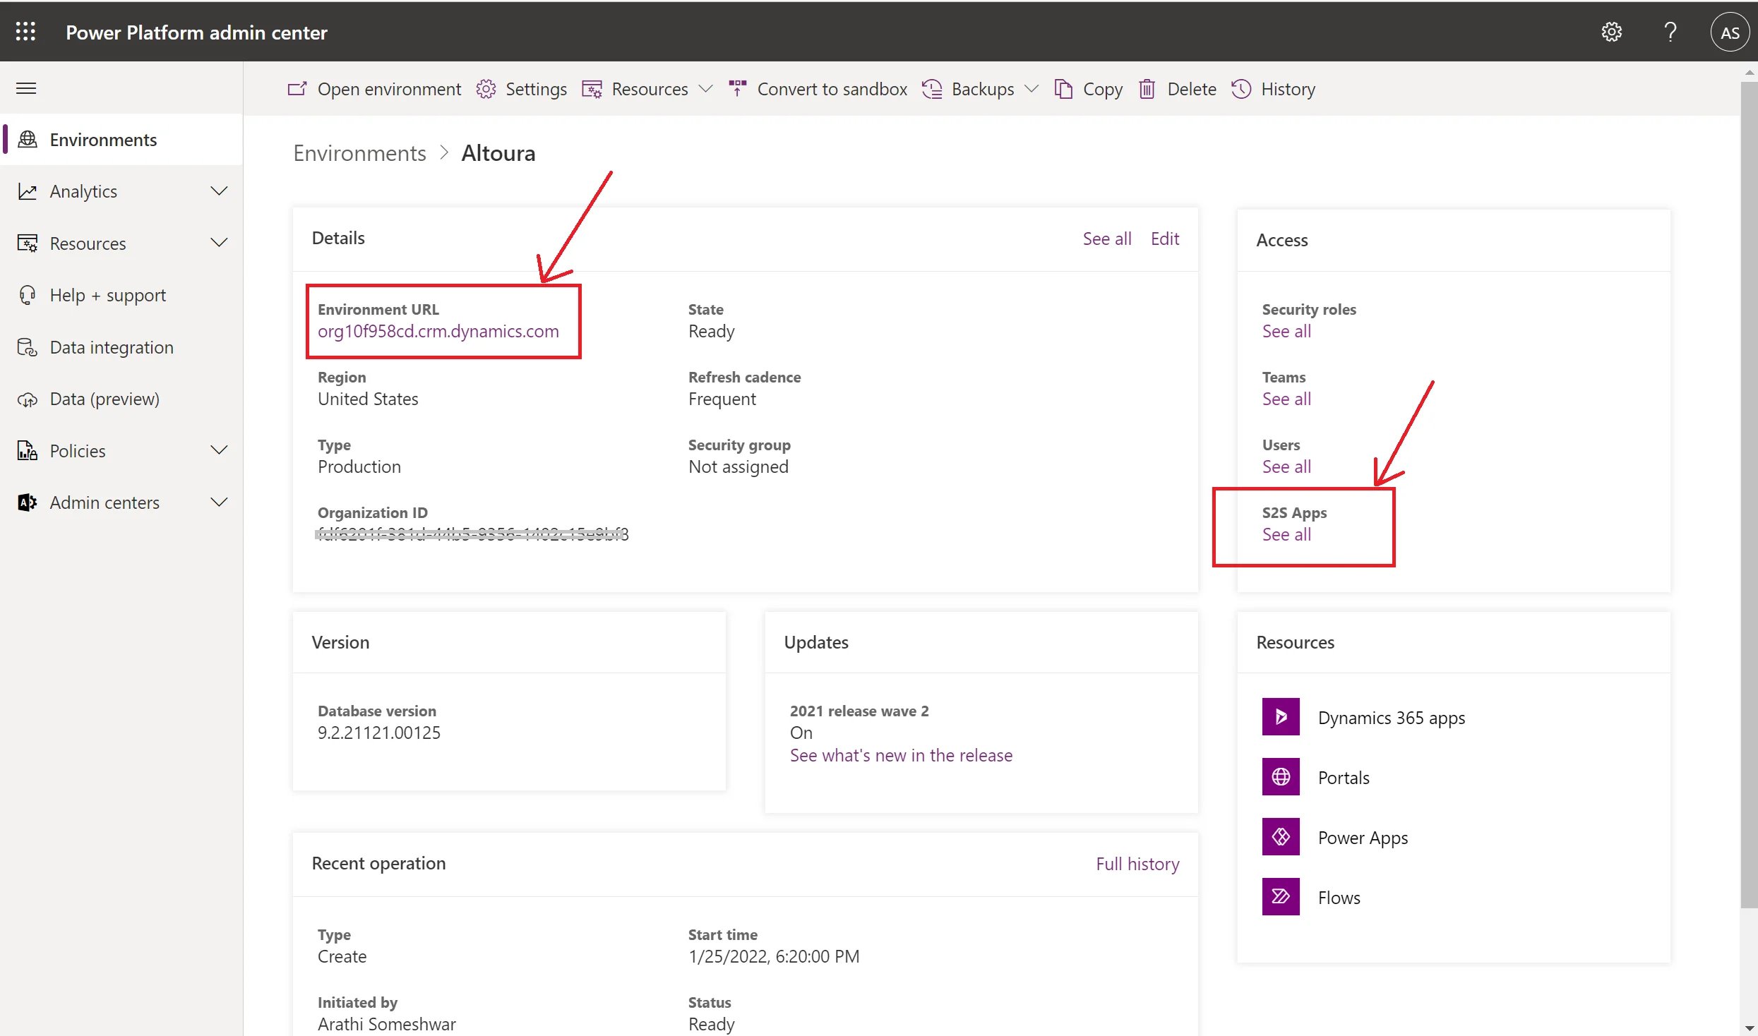
Task: Open the app launcher waffle icon
Action: click(25, 32)
